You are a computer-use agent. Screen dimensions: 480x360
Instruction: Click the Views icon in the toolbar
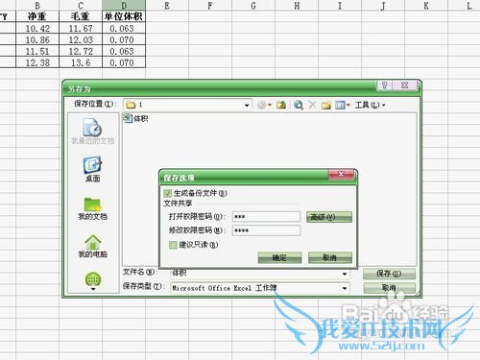click(340, 105)
